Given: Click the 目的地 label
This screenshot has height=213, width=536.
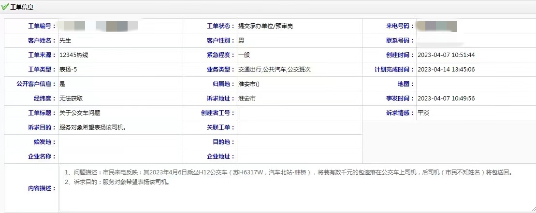Looking at the screenshot, I should pos(224,142).
